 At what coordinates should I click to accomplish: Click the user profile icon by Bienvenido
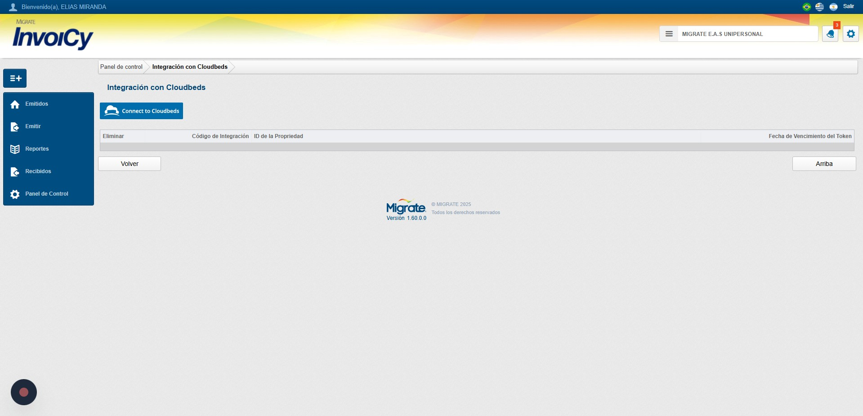click(x=13, y=7)
